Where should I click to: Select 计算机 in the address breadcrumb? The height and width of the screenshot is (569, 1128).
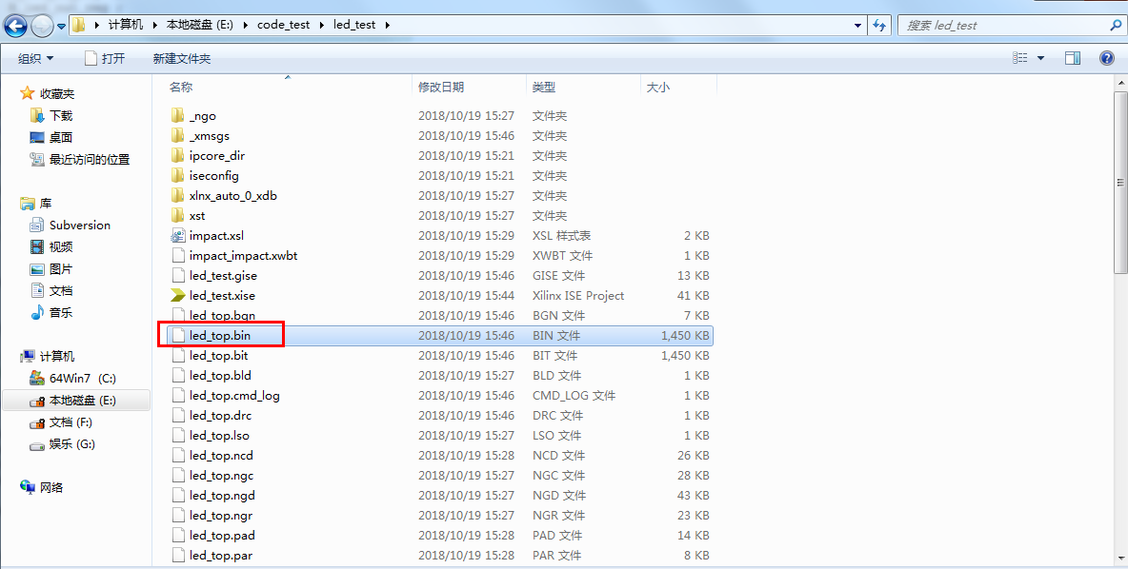125,25
